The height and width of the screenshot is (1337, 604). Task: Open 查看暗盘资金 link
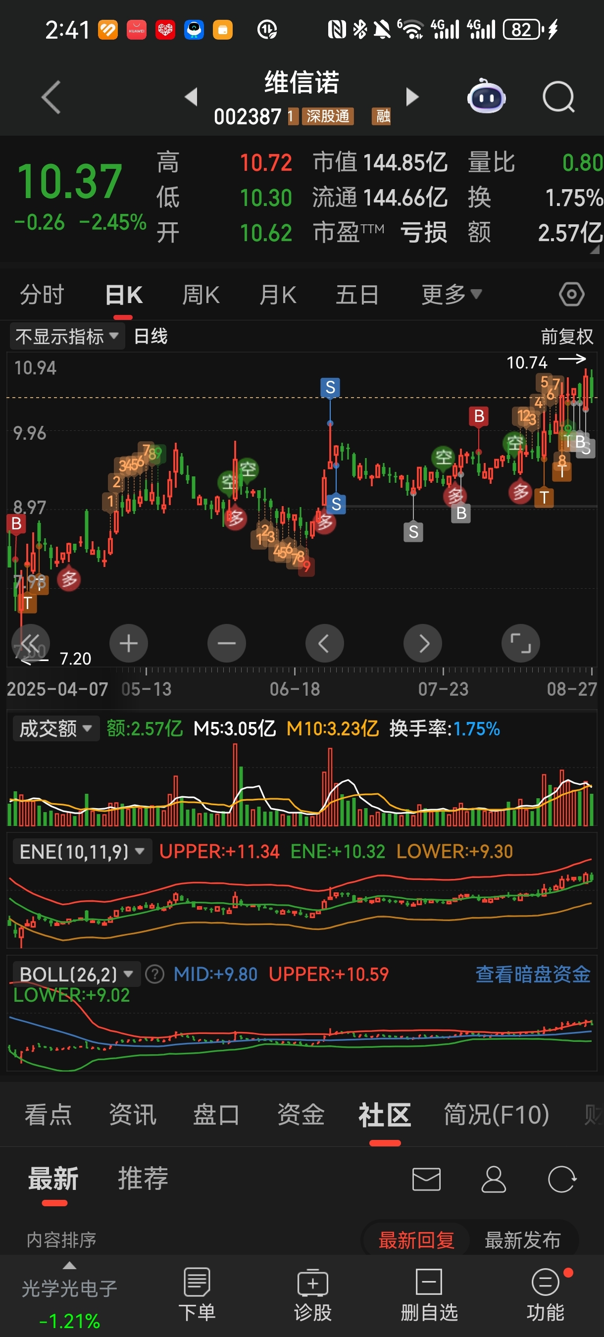click(533, 974)
